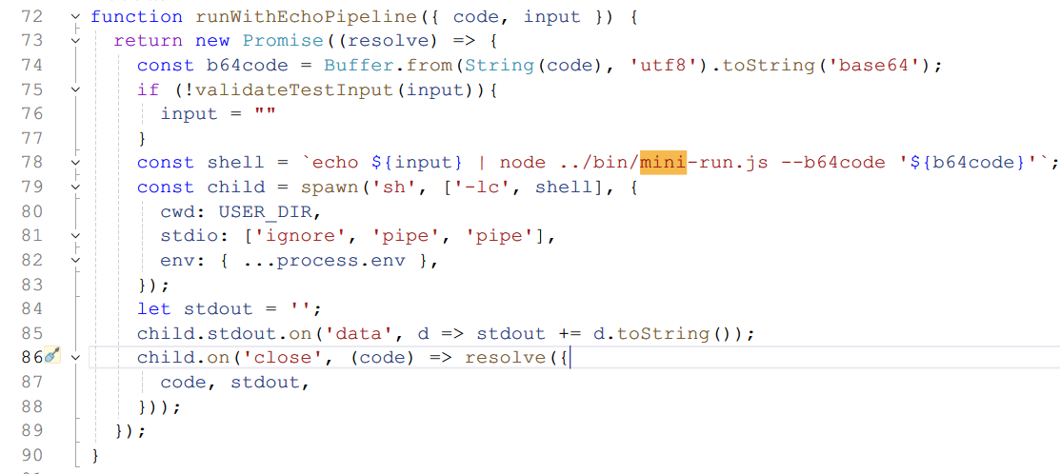Click the 'close' event string on line 86
This screenshot has width=1060, height=474.
tap(283, 358)
